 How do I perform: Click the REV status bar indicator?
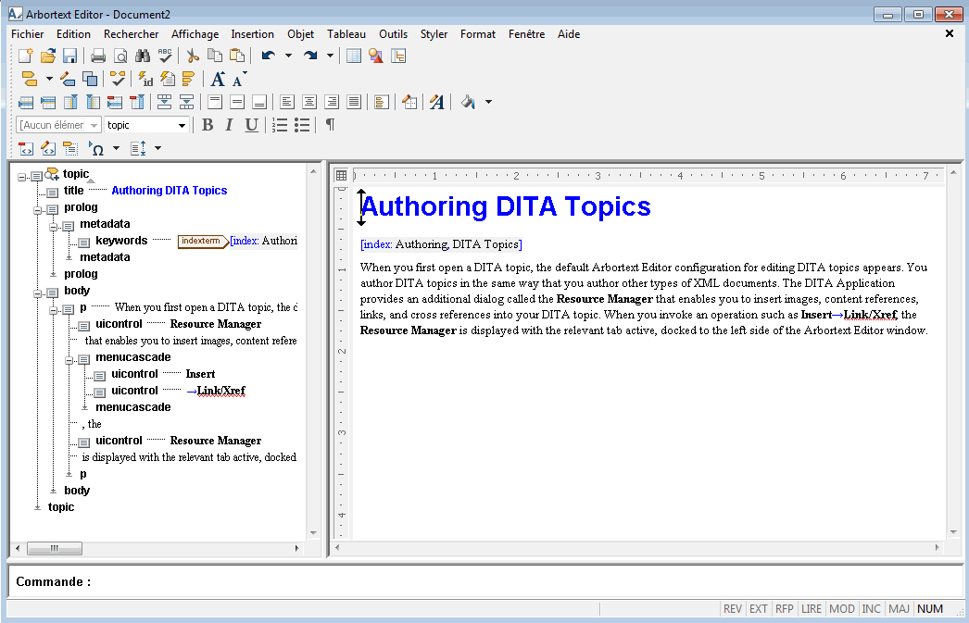(x=733, y=609)
